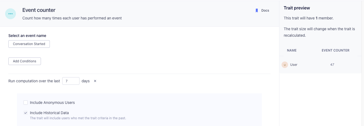364x126 pixels.
Task: Click the Trait preview panel heading
Action: pyautogui.click(x=297, y=8)
